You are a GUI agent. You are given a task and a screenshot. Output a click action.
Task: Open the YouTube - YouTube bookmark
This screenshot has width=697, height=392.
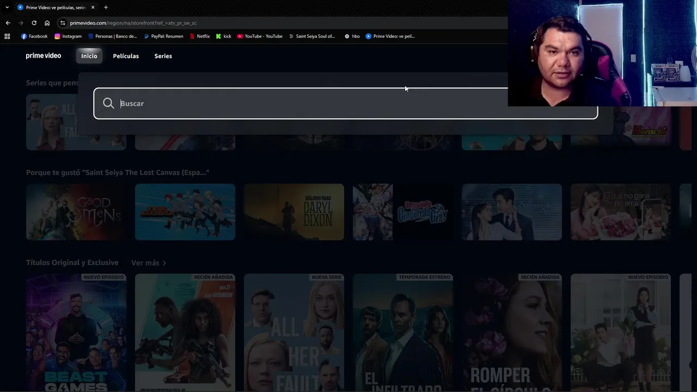260,36
